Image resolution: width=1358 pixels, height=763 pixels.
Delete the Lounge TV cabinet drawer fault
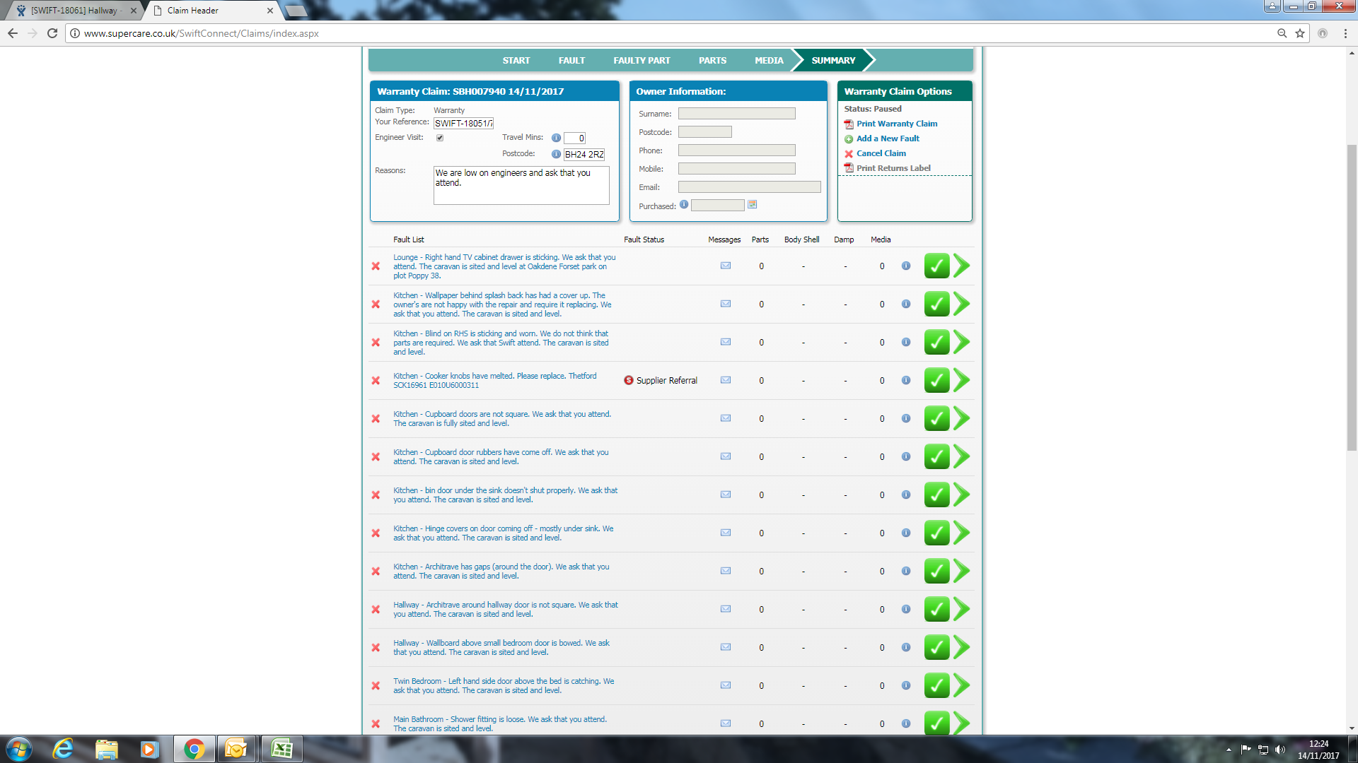tap(376, 266)
